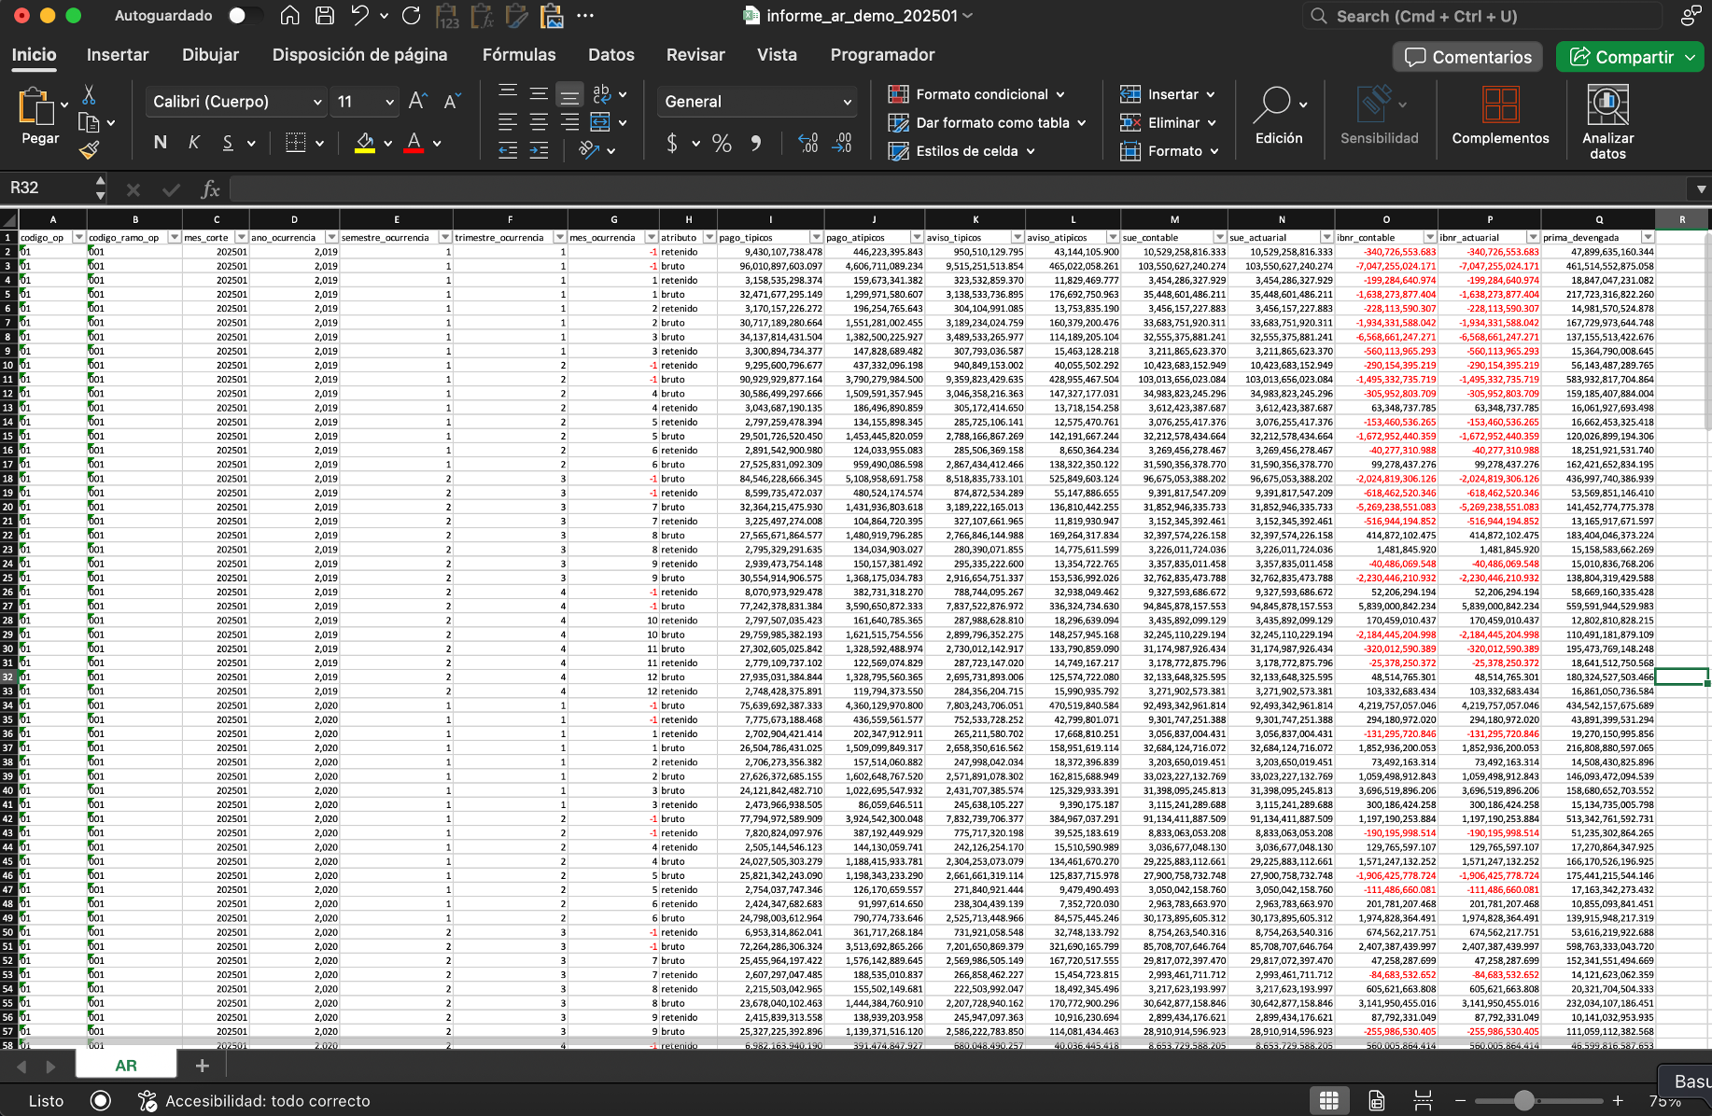Open the font size 11 dropdown
The height and width of the screenshot is (1116, 1712).
click(x=390, y=102)
